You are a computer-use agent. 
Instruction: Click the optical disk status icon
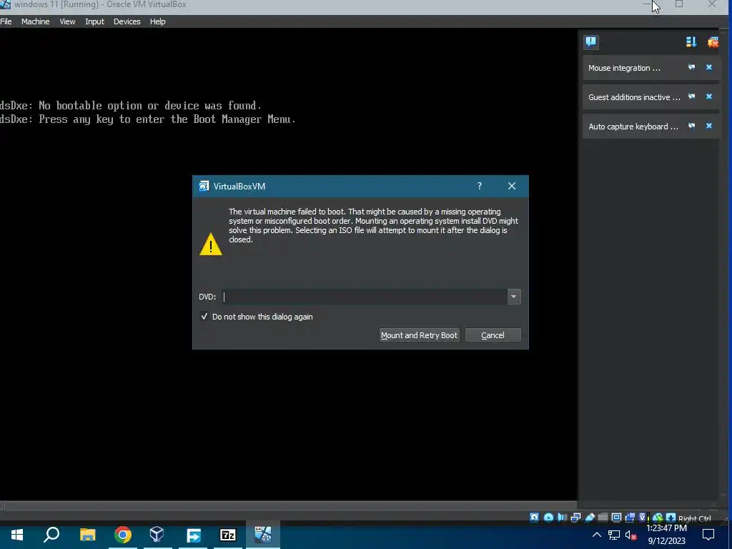click(548, 518)
